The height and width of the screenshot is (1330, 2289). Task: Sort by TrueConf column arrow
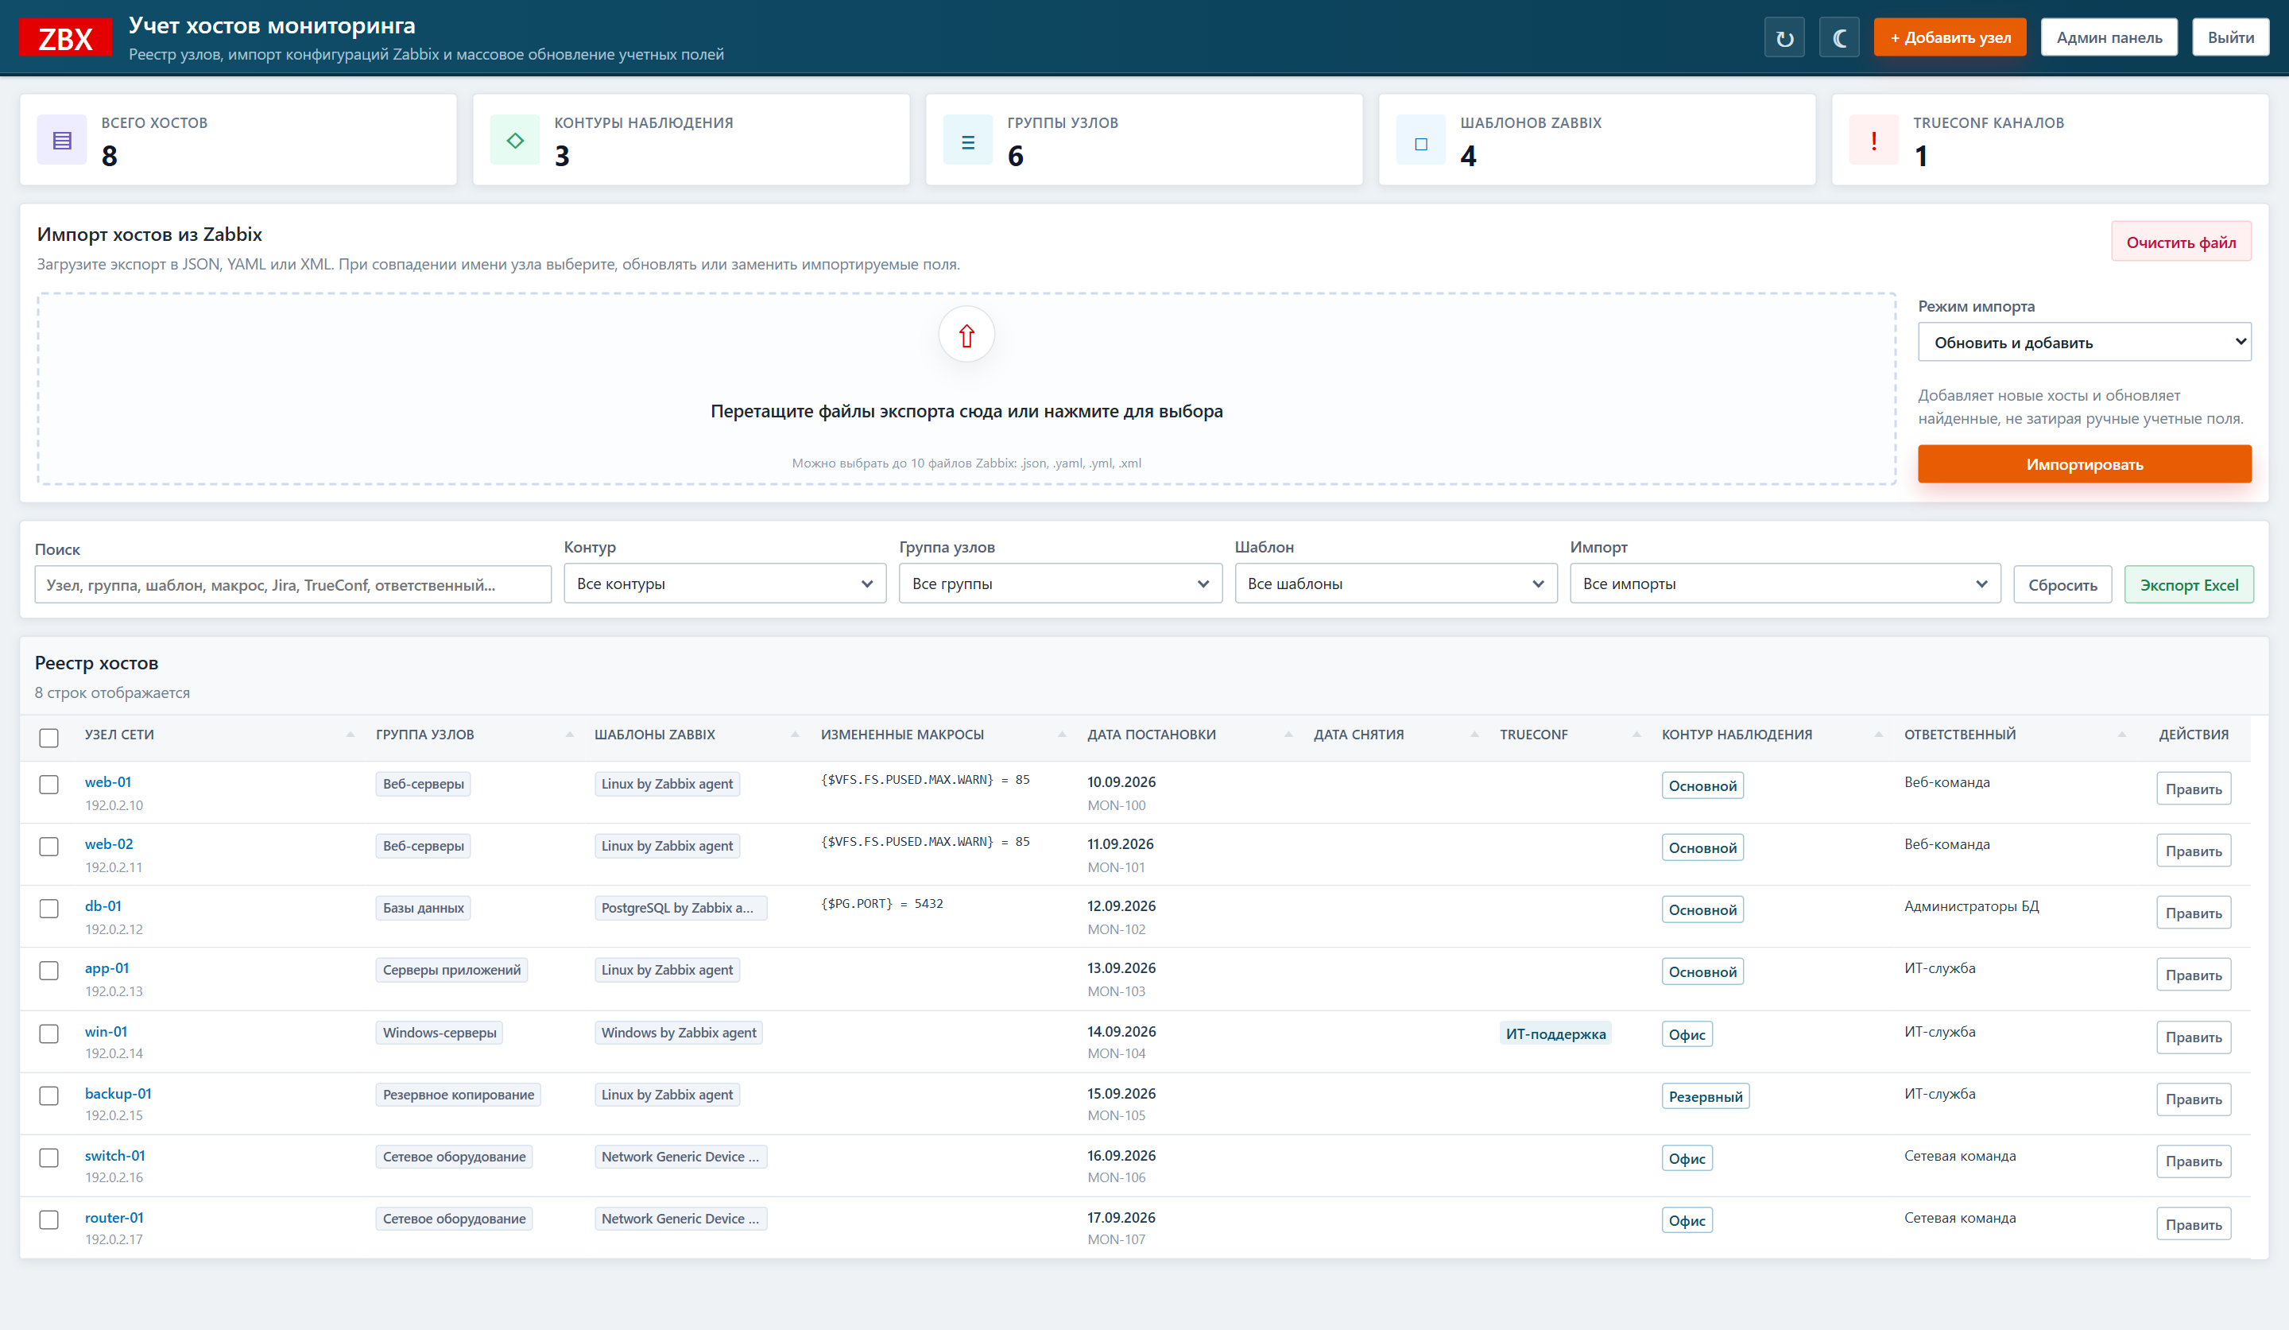coord(1636,734)
